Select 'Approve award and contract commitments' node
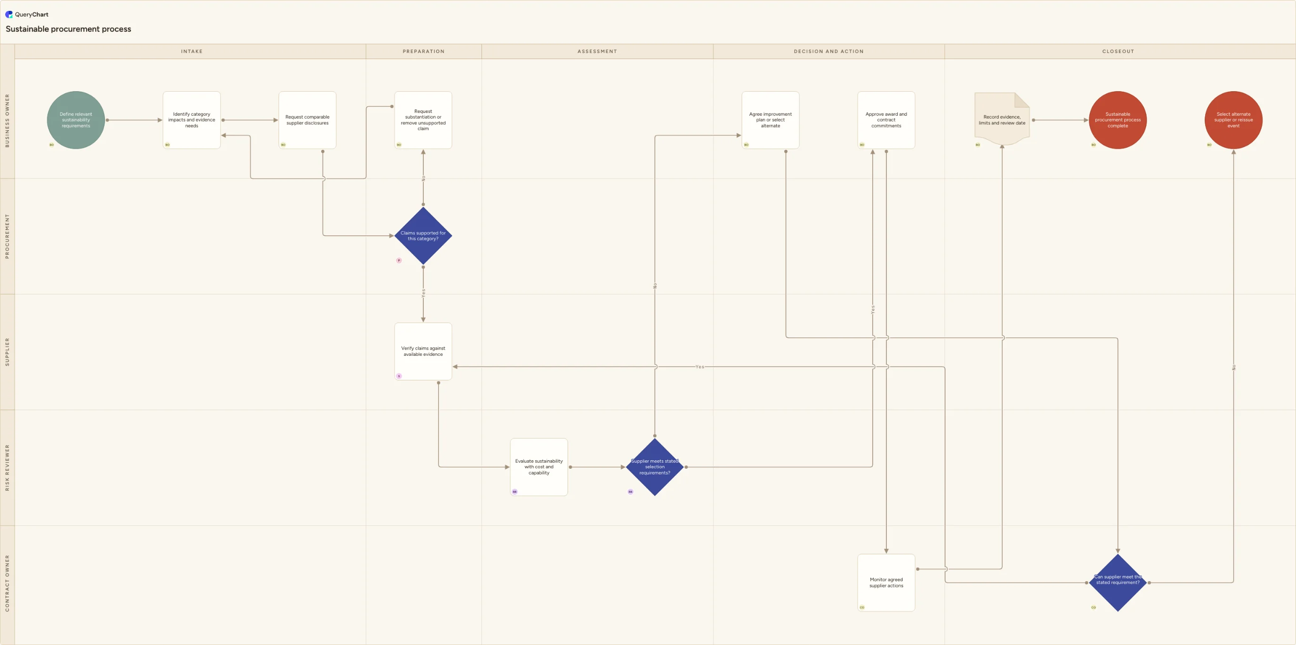 [886, 120]
